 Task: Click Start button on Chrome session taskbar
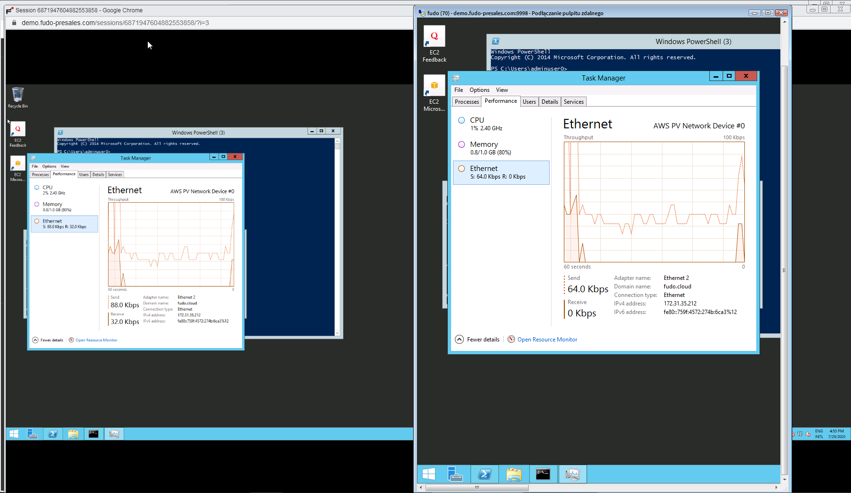point(14,434)
